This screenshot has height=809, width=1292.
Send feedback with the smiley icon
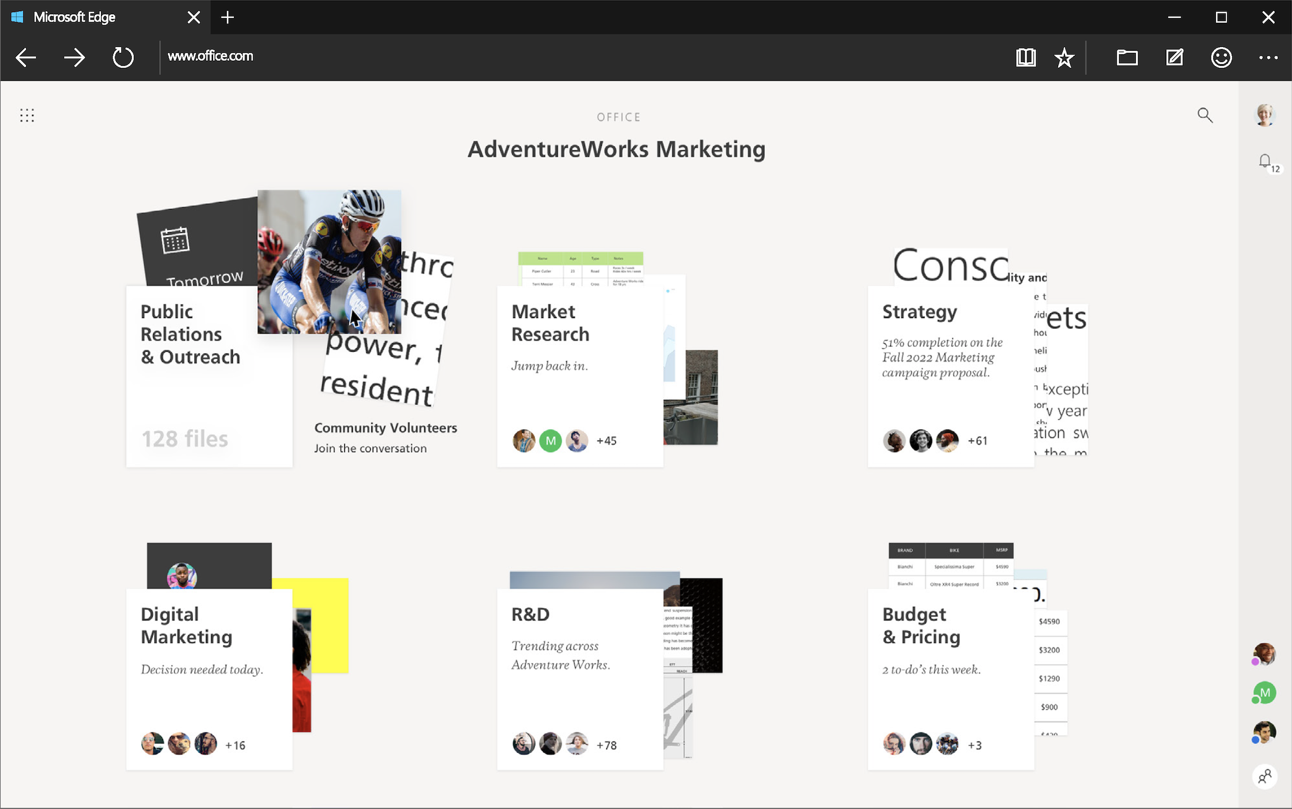point(1221,57)
